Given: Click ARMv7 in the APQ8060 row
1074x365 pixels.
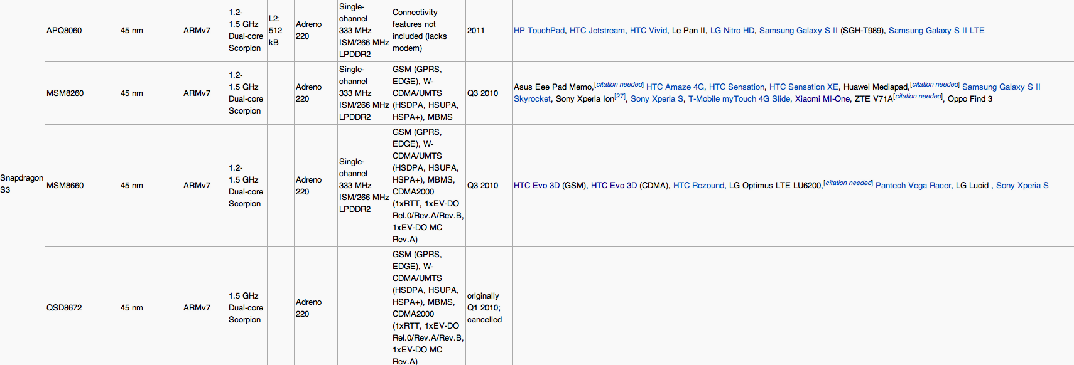Looking at the screenshot, I should [x=197, y=30].
